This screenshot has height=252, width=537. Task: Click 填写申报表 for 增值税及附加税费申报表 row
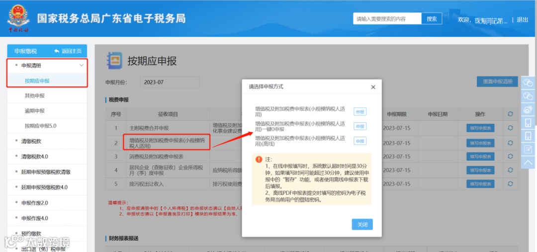[480, 143]
